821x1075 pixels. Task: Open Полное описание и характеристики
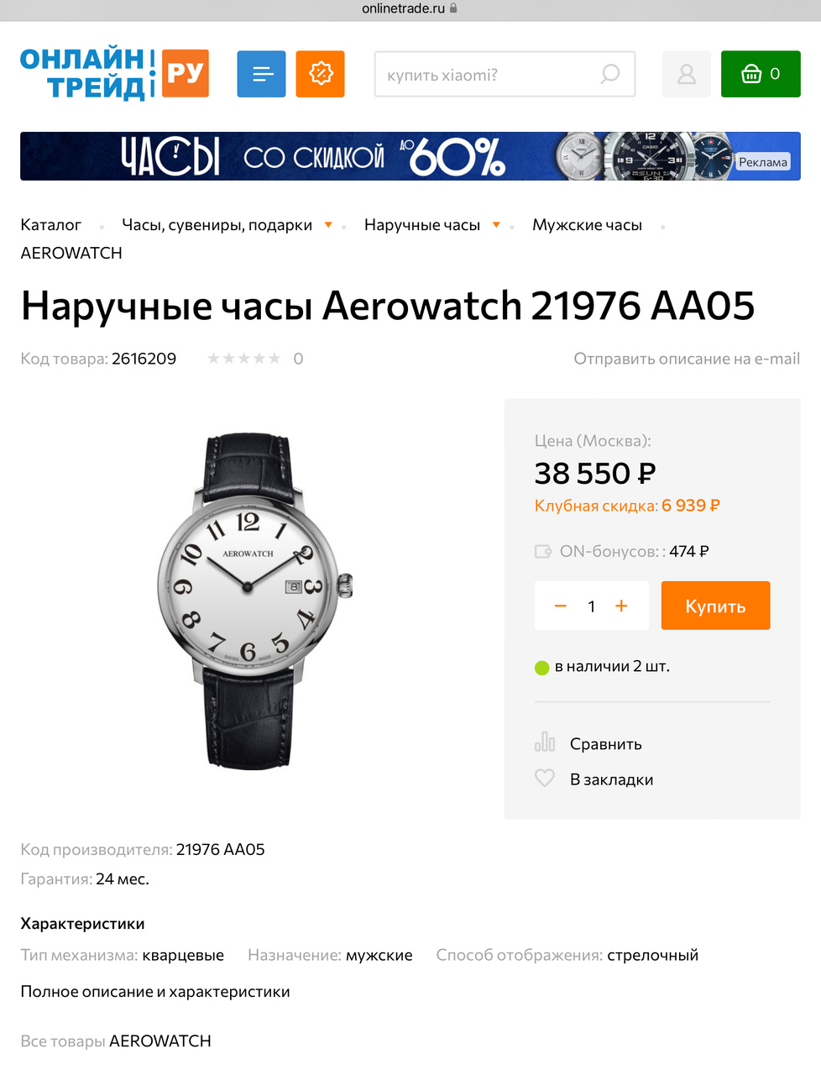(x=155, y=992)
